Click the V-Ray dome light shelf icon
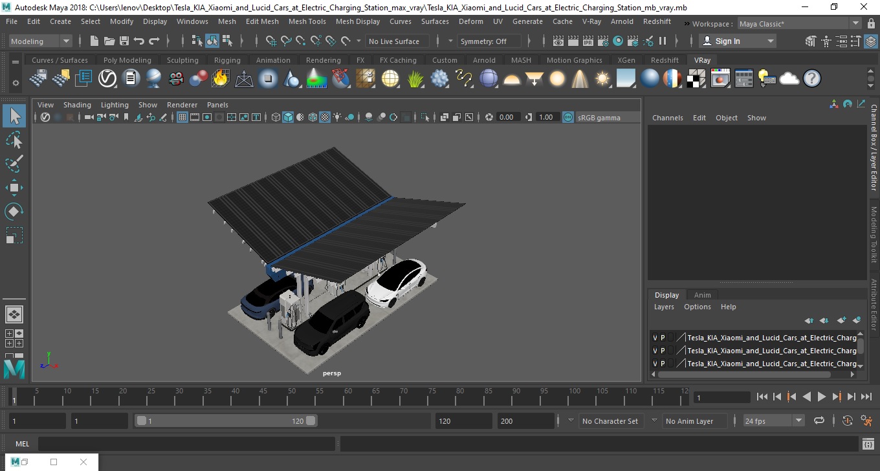 (x=512, y=79)
